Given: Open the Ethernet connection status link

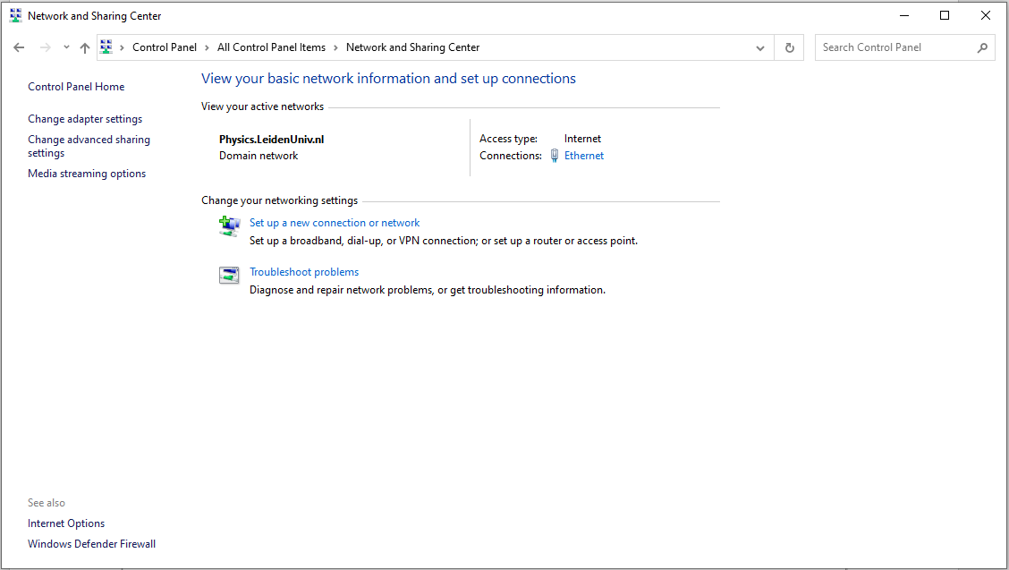Looking at the screenshot, I should click(584, 156).
